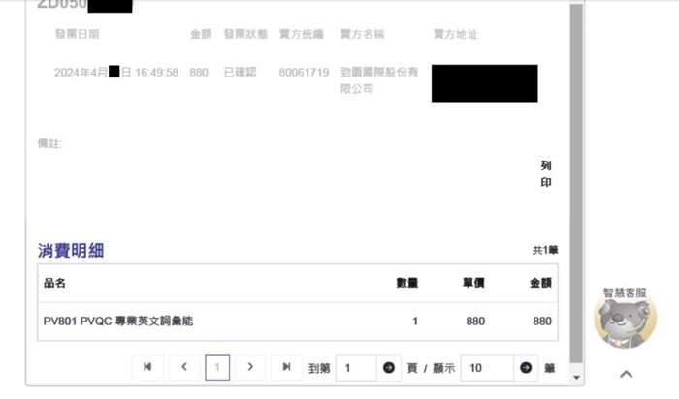Viewport: 679px width, 399px height.
Task: Click the scroll-to-top chevron under 智慧客服
Action: [626, 374]
